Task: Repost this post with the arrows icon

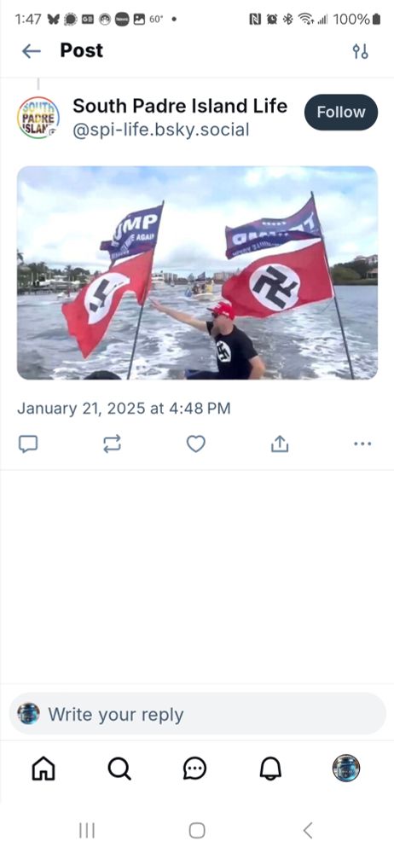Action: pyautogui.click(x=112, y=444)
